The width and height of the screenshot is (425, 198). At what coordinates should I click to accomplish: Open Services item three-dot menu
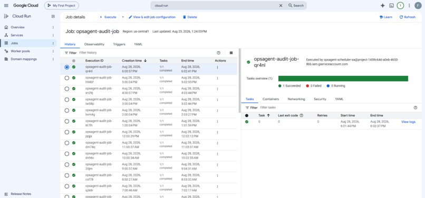[53, 35]
